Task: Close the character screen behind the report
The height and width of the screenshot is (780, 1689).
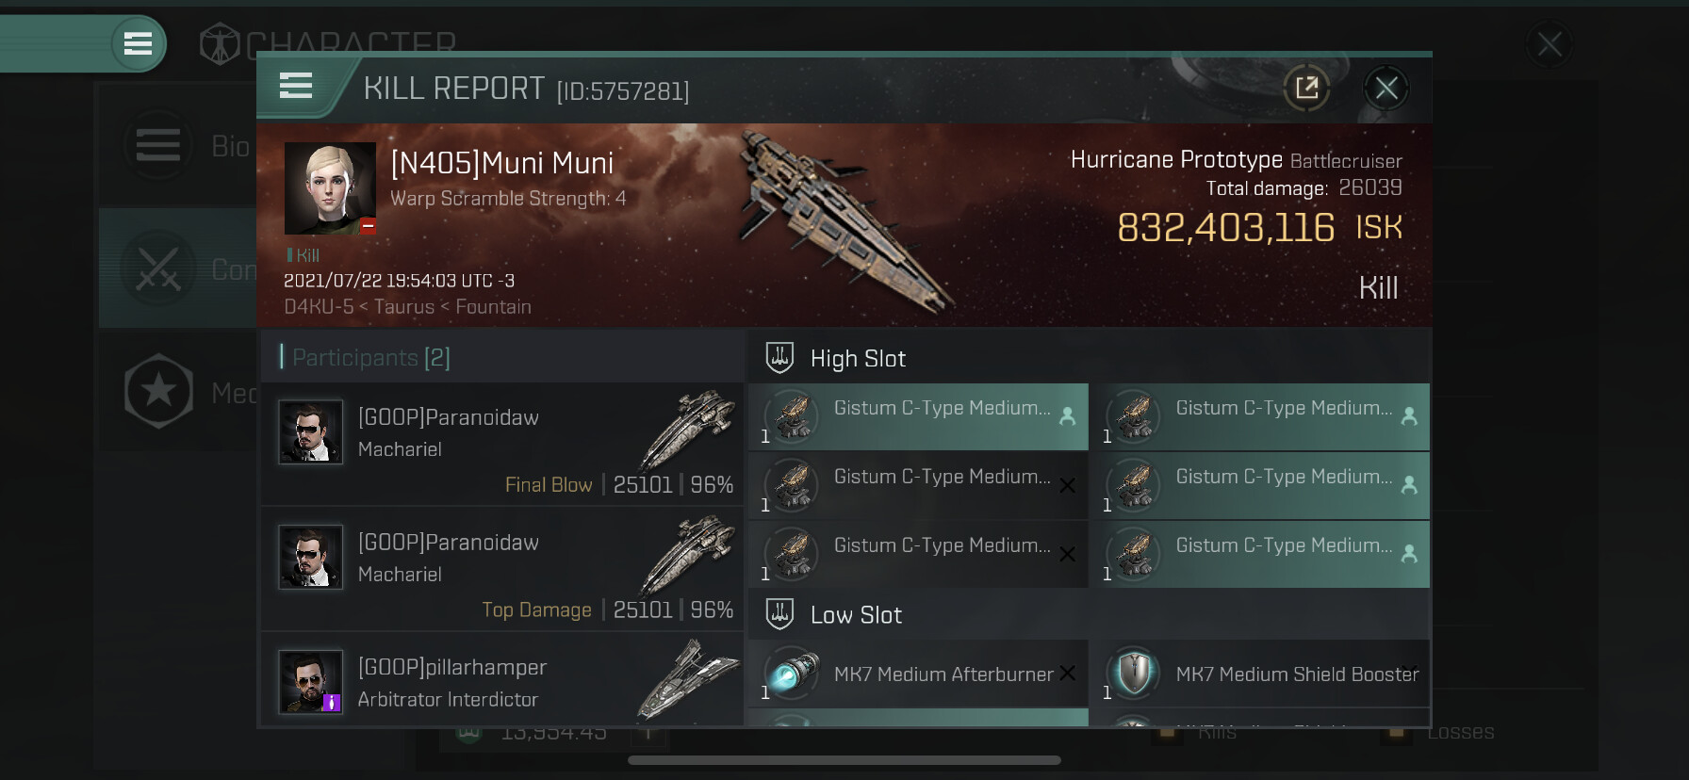Action: click(x=1549, y=44)
